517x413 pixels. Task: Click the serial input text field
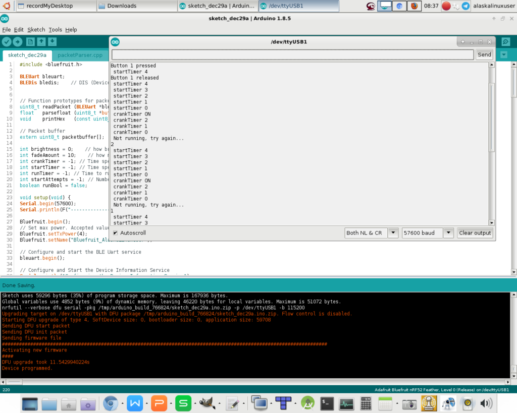[292, 54]
